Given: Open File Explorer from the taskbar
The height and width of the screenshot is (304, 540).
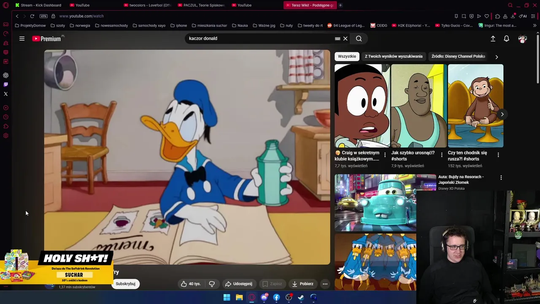Looking at the screenshot, I should point(239,297).
